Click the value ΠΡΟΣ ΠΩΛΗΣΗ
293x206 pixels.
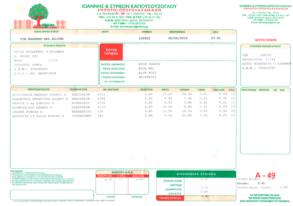149,64
